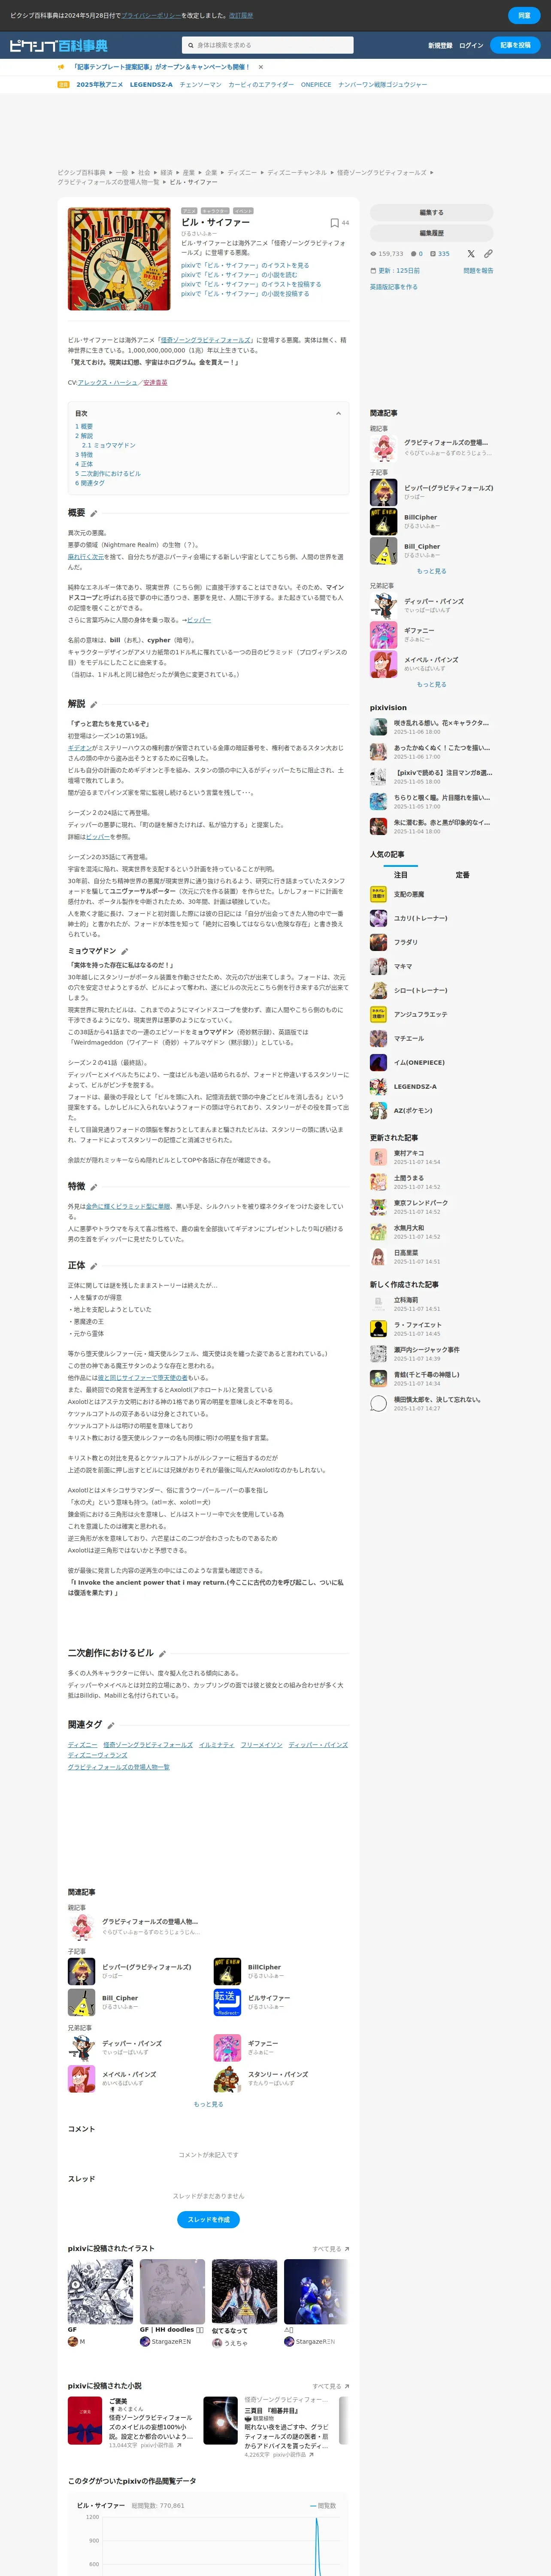Screen dimensions: 551x2576
Task: Focus the 身体は検索を求める search field
Action: (268, 45)
